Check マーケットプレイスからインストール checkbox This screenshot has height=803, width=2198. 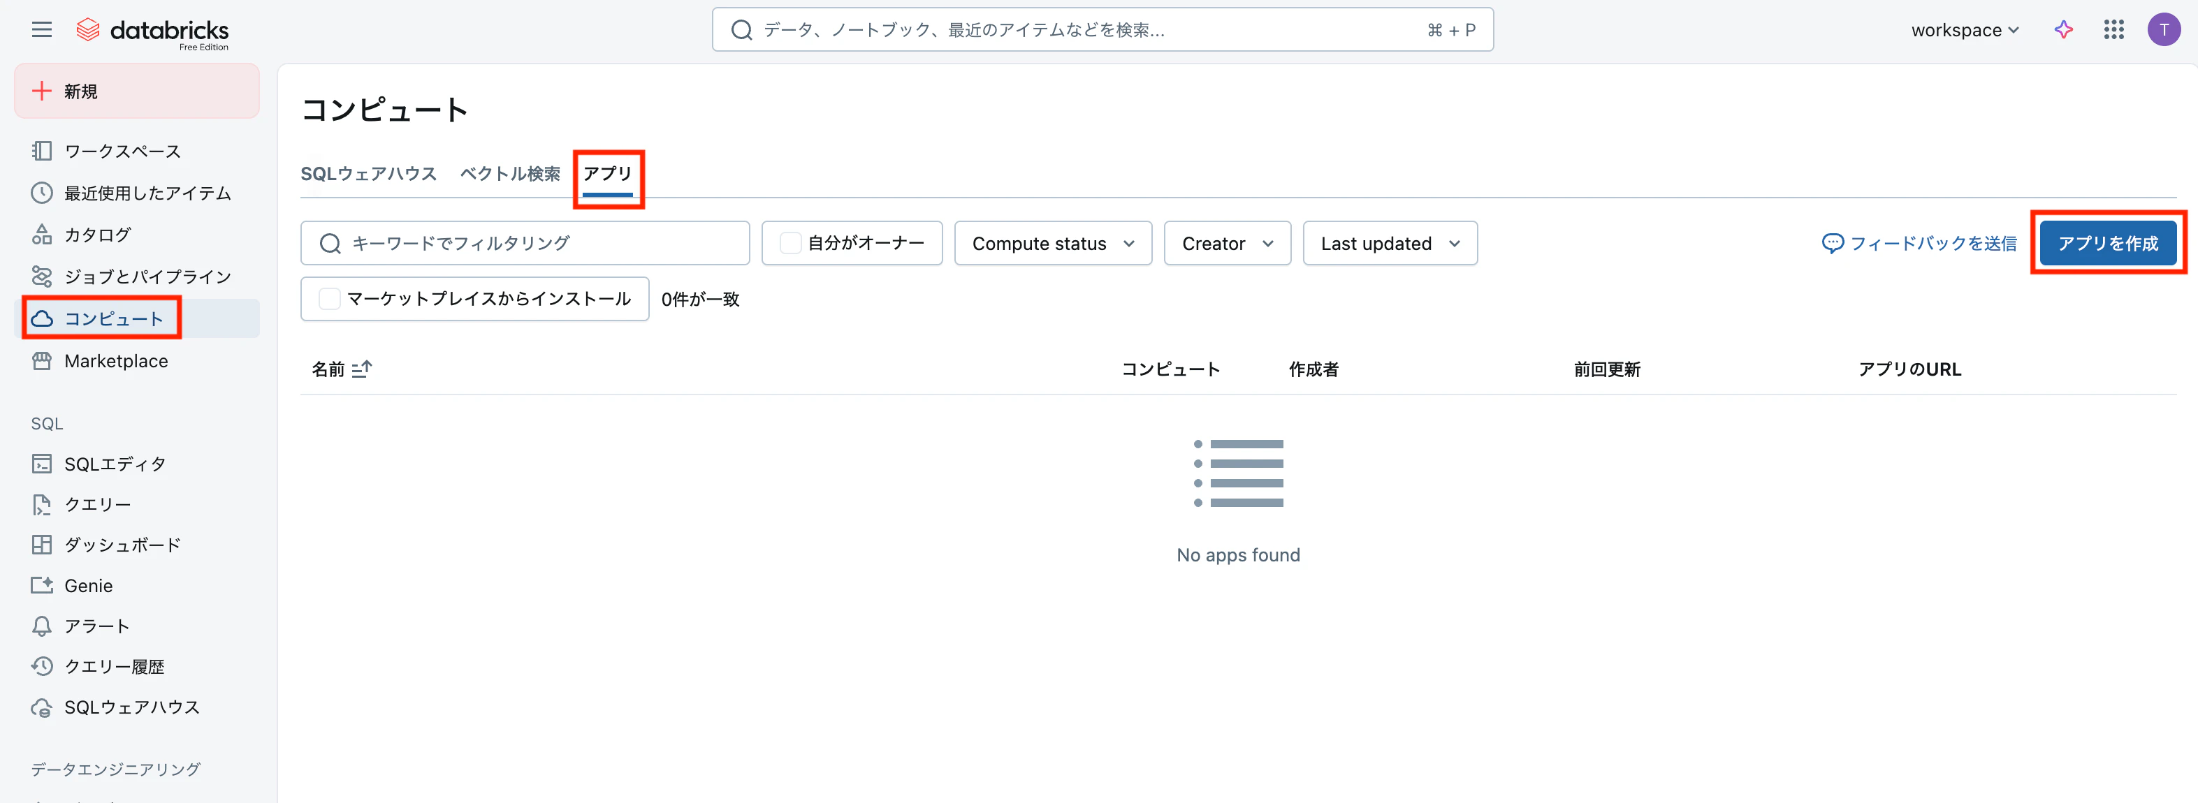tap(329, 298)
